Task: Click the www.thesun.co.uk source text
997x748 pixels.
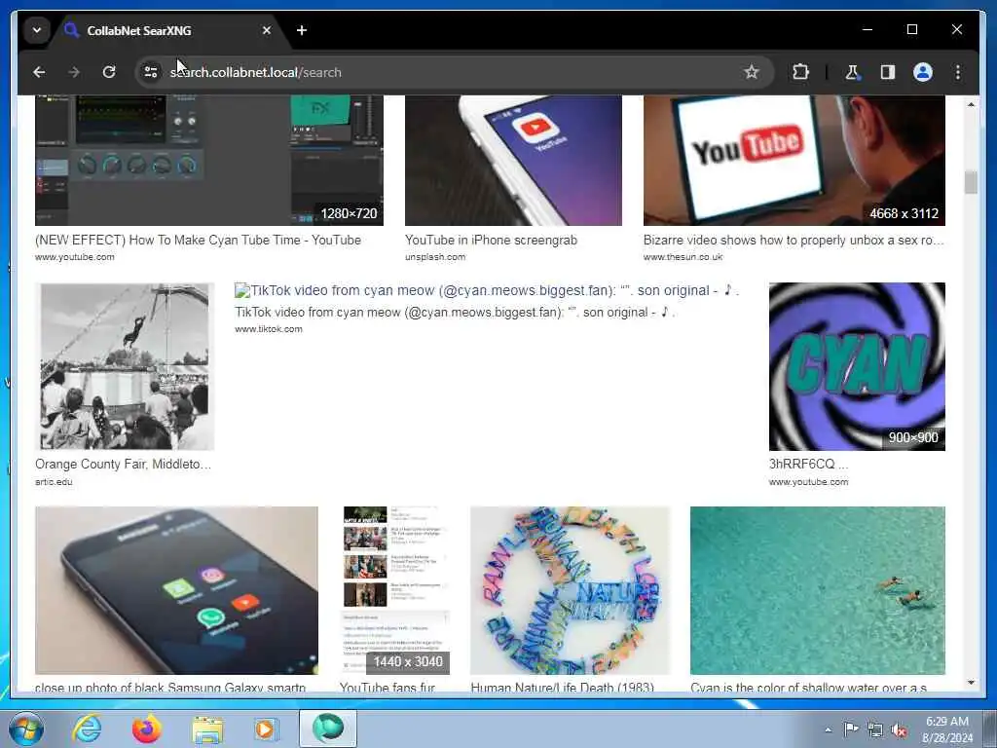Action: (x=683, y=257)
